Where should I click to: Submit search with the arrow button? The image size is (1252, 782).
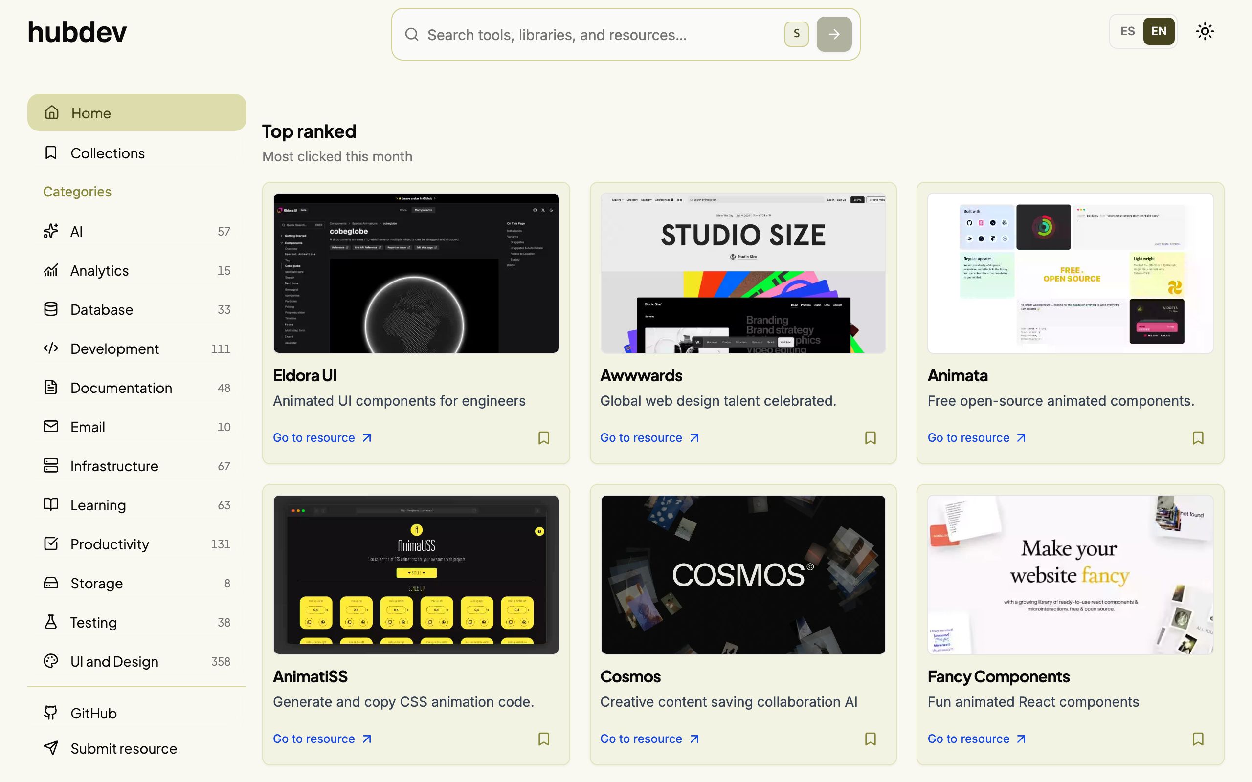[834, 34]
